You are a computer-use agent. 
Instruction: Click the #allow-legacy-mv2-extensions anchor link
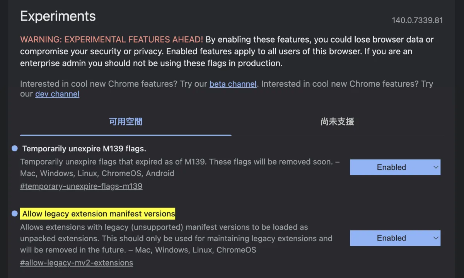pos(77,263)
